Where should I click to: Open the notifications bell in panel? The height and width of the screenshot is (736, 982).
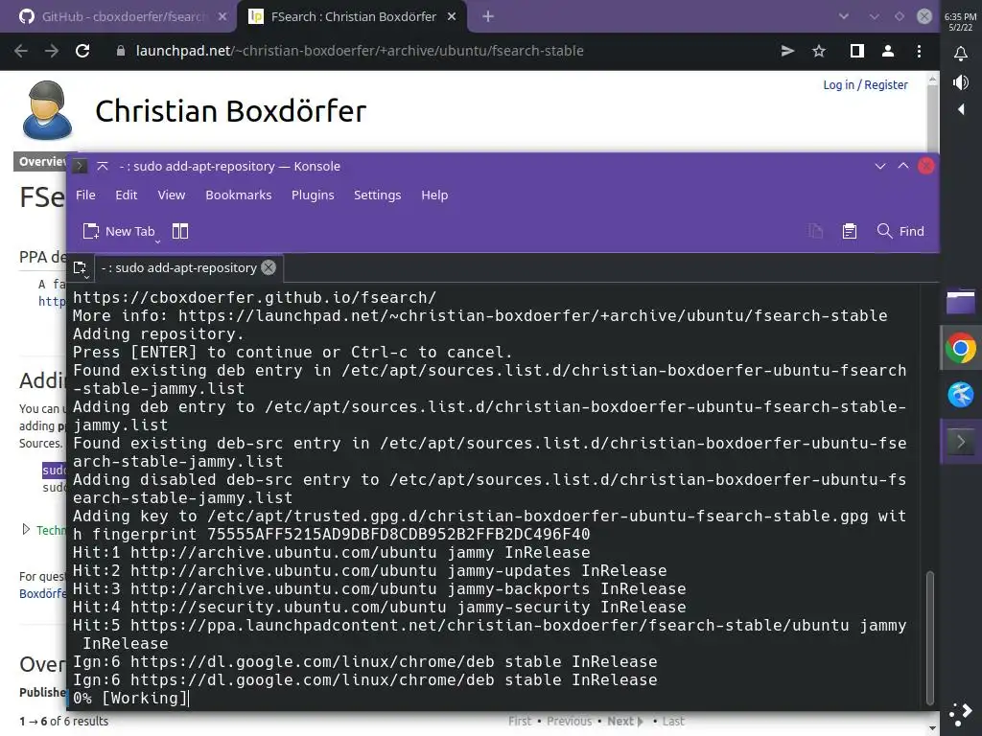[961, 54]
